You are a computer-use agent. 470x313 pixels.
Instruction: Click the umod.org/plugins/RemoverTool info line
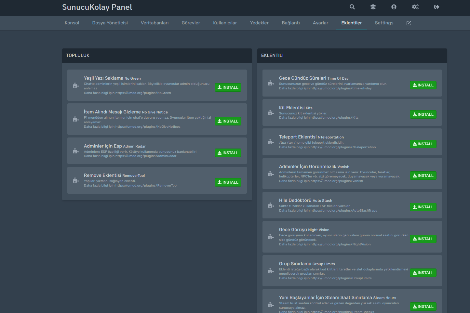tap(131, 186)
